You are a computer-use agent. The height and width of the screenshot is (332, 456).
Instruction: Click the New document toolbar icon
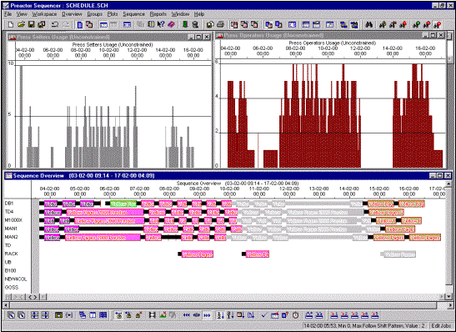point(11,25)
